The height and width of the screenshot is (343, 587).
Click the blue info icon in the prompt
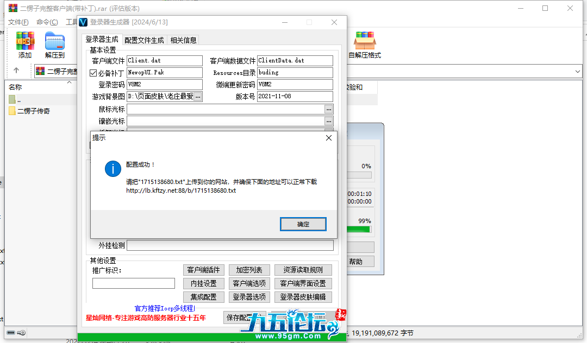pos(113,169)
